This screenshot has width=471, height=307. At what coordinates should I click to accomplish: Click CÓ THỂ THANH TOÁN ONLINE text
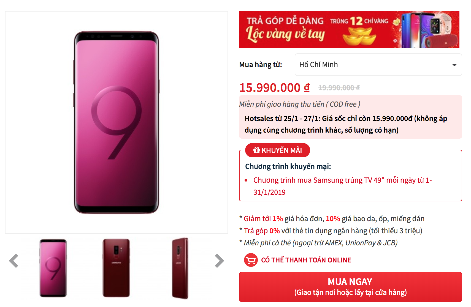(x=306, y=260)
